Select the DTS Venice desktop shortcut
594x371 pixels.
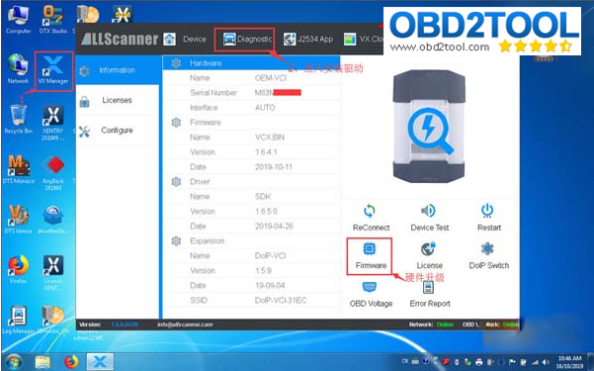point(18,220)
